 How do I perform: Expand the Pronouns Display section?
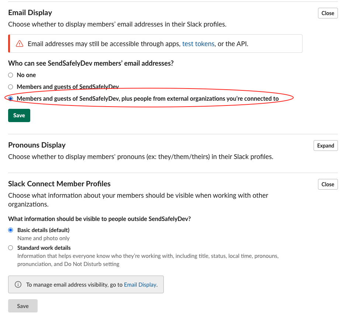tap(325, 146)
